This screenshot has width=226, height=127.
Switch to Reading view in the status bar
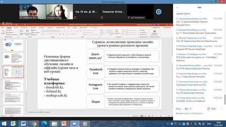149,116
